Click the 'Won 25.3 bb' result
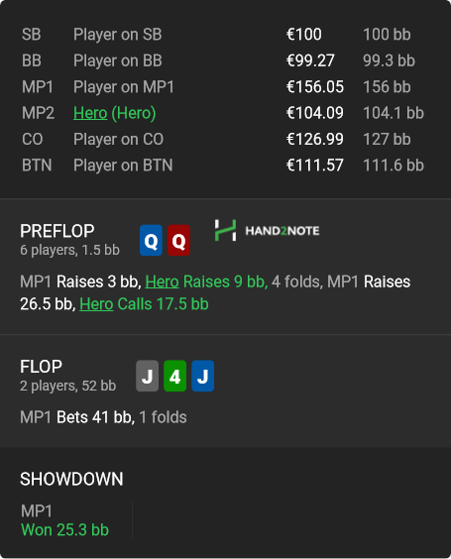 [64, 530]
